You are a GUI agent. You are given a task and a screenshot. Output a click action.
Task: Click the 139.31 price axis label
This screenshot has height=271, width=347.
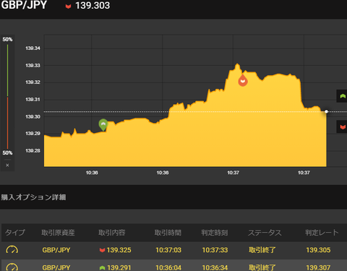[33, 100]
